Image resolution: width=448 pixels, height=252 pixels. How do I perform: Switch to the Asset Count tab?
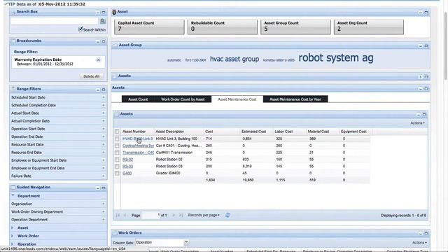138,99
